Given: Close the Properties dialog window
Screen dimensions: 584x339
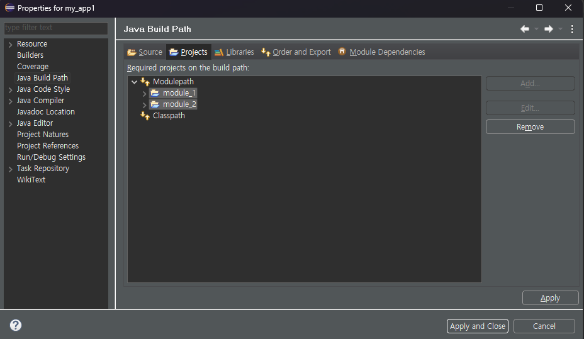Looking at the screenshot, I should tap(568, 8).
